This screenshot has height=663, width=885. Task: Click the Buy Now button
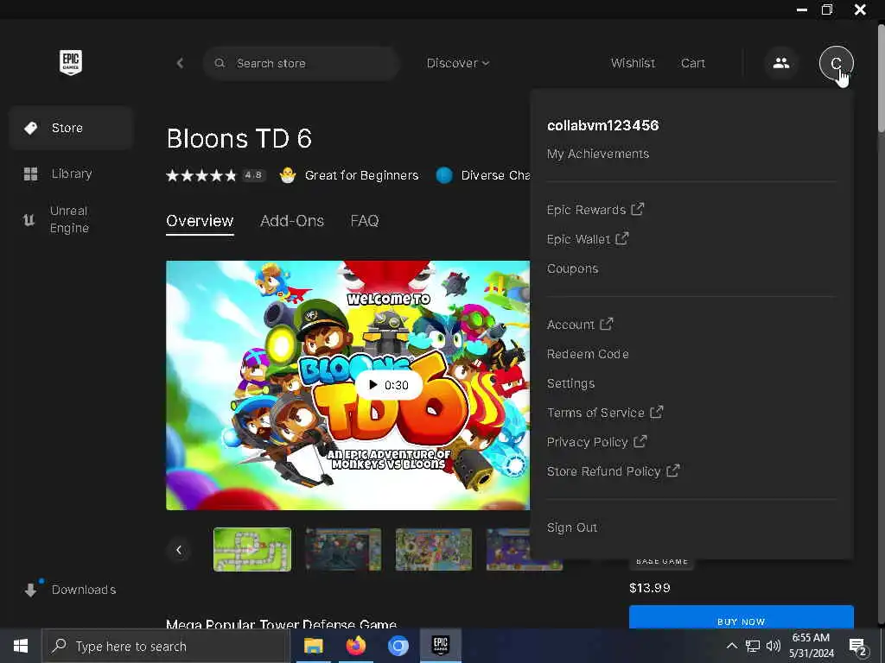click(x=741, y=616)
